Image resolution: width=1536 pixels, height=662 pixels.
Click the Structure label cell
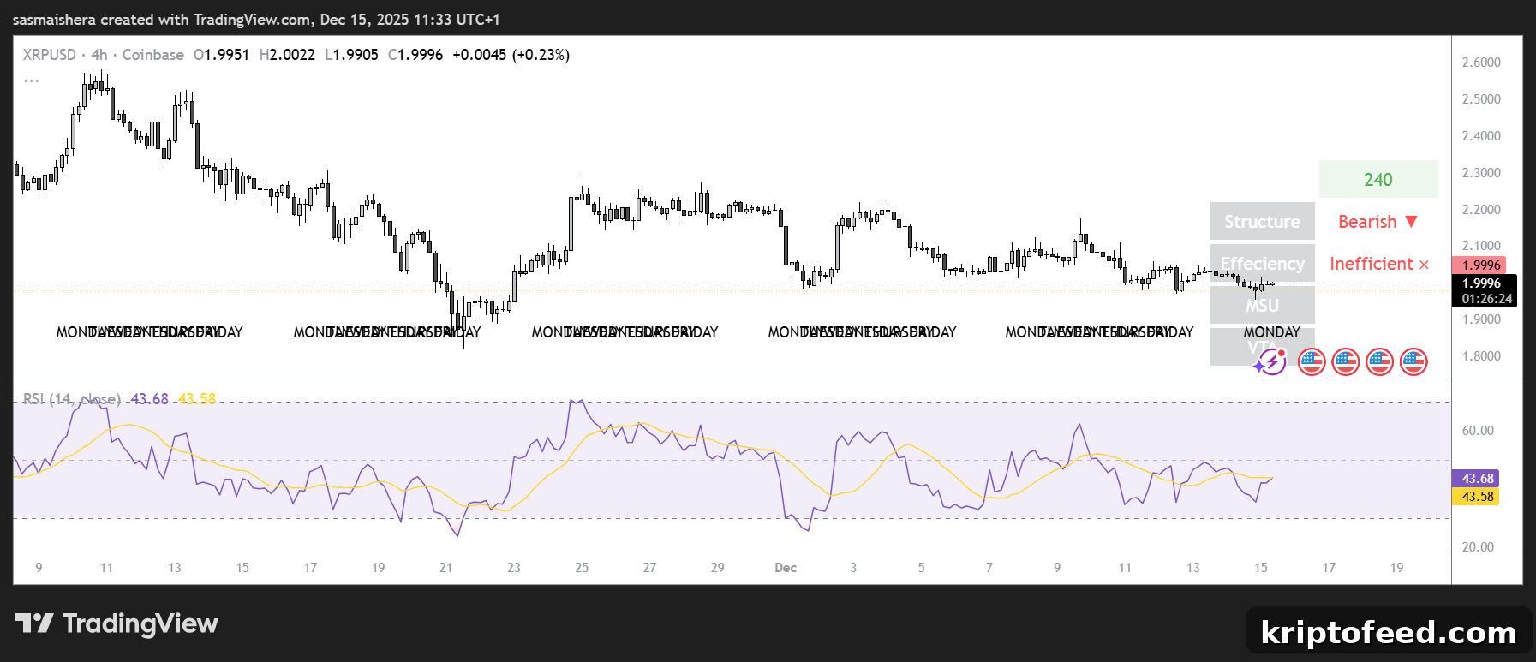pos(1262,222)
